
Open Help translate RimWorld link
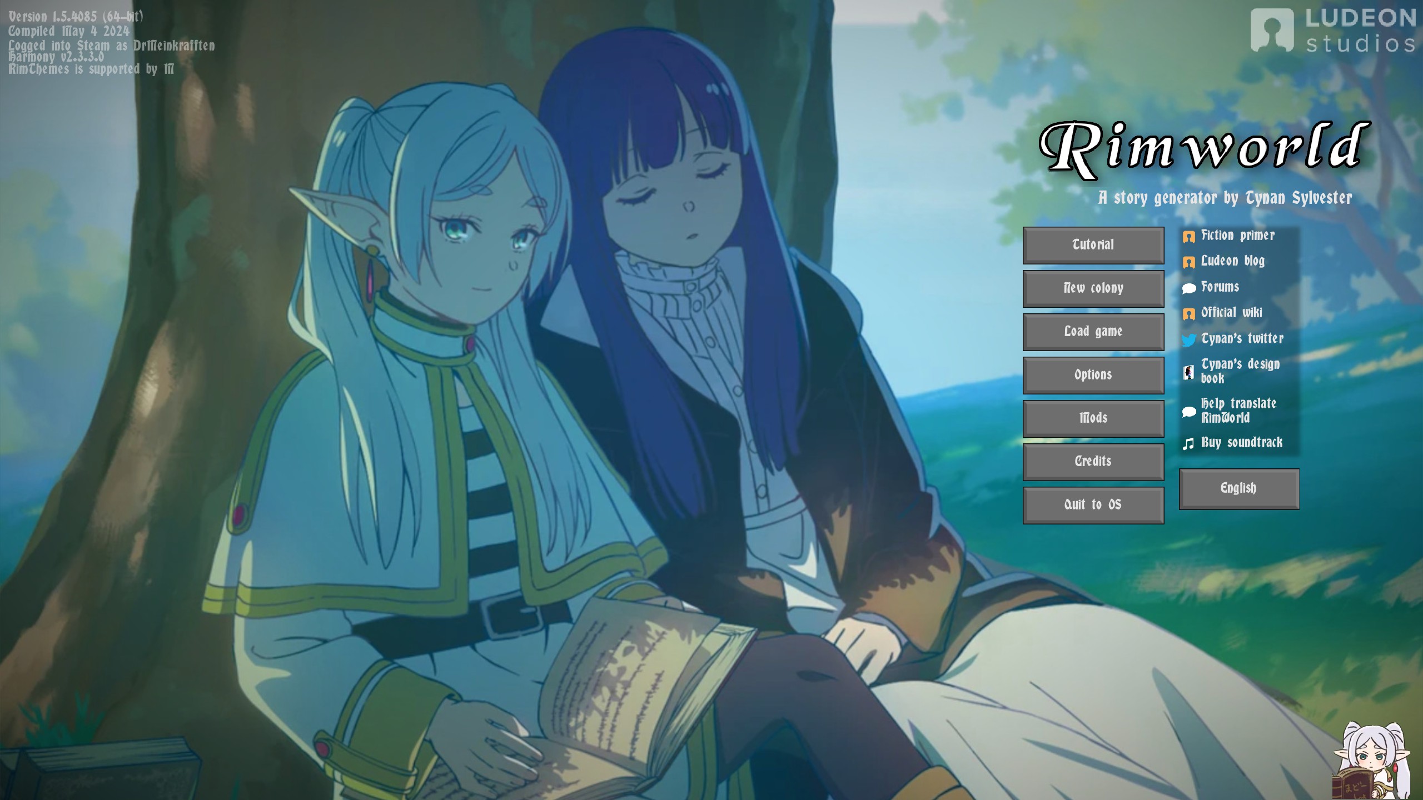tap(1238, 411)
